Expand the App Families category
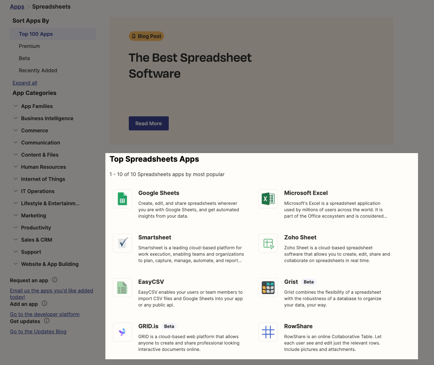This screenshot has width=434, height=365. click(16, 106)
